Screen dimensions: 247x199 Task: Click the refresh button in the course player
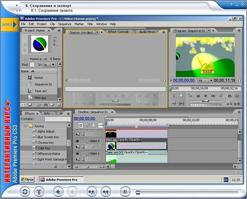(25, 192)
